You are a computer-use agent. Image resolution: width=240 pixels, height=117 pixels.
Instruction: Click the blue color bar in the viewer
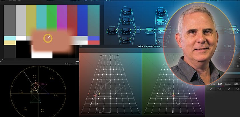83,20
